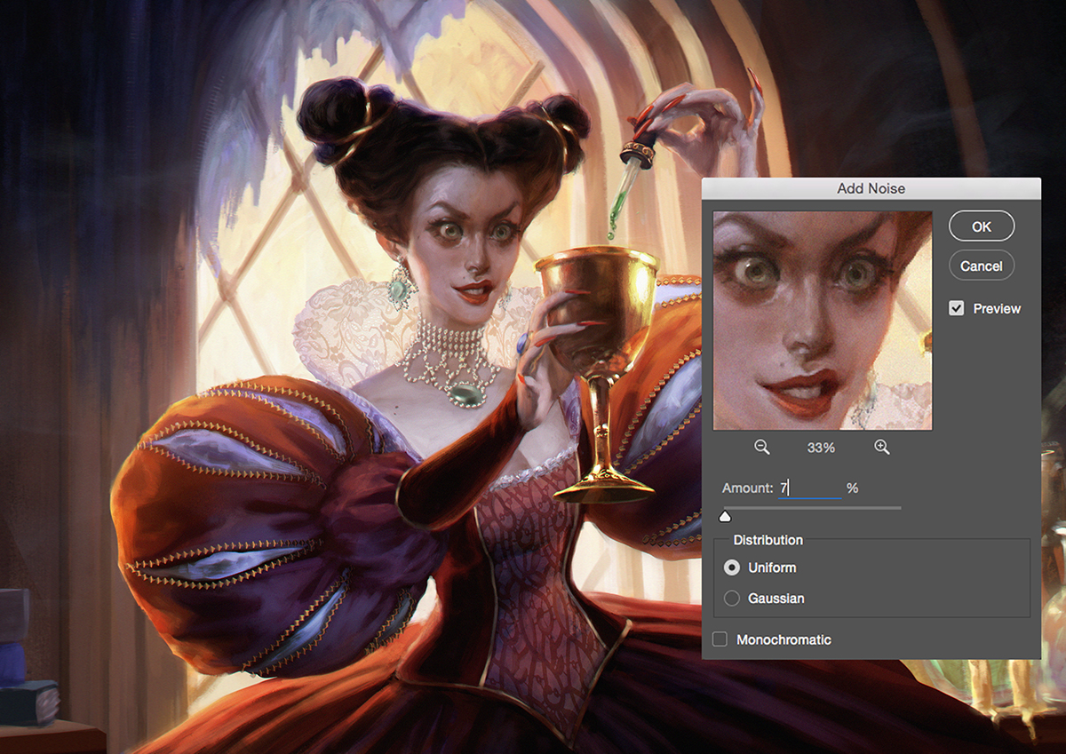Select Gaussian distribution
This screenshot has width=1066, height=754.
click(732, 599)
